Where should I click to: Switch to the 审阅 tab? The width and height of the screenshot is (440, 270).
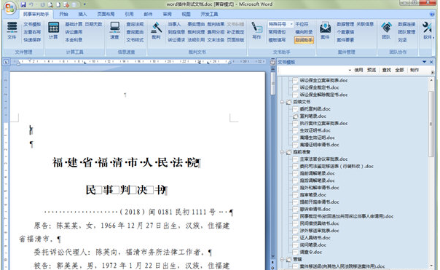tap(167, 14)
